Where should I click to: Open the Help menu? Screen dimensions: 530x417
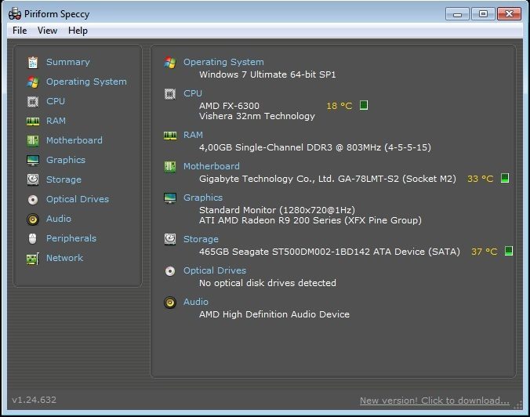click(x=78, y=31)
